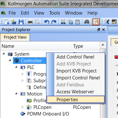Screen dimensions: 118x118
Task: Click the PLCopen node icon
Action: (x=29, y=107)
